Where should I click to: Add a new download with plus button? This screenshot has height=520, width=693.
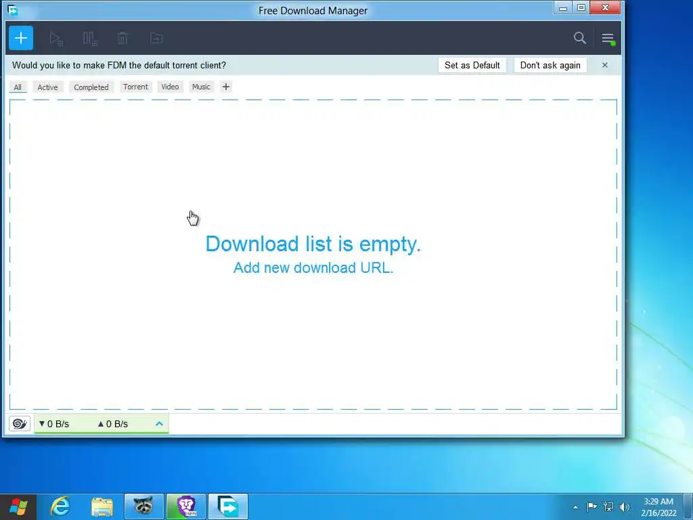click(x=21, y=38)
